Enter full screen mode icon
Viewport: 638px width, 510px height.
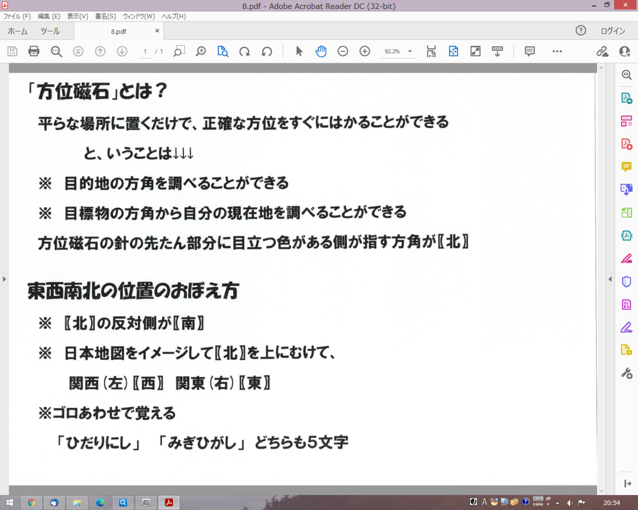475,52
